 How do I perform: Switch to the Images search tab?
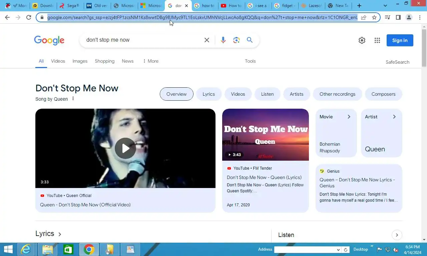[80, 61]
